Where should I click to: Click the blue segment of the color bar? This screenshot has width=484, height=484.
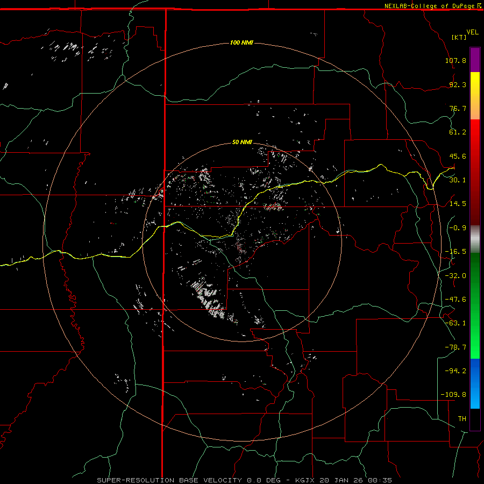(x=475, y=383)
